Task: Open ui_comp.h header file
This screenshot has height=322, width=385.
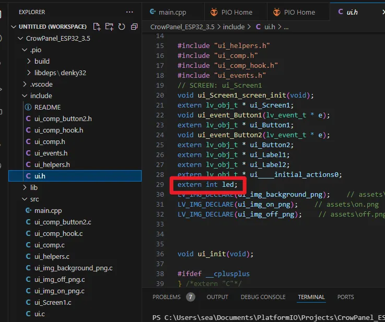Action: tap(50, 141)
